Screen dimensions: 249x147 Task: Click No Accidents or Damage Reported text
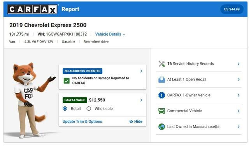pyautogui.click(x=100, y=80)
